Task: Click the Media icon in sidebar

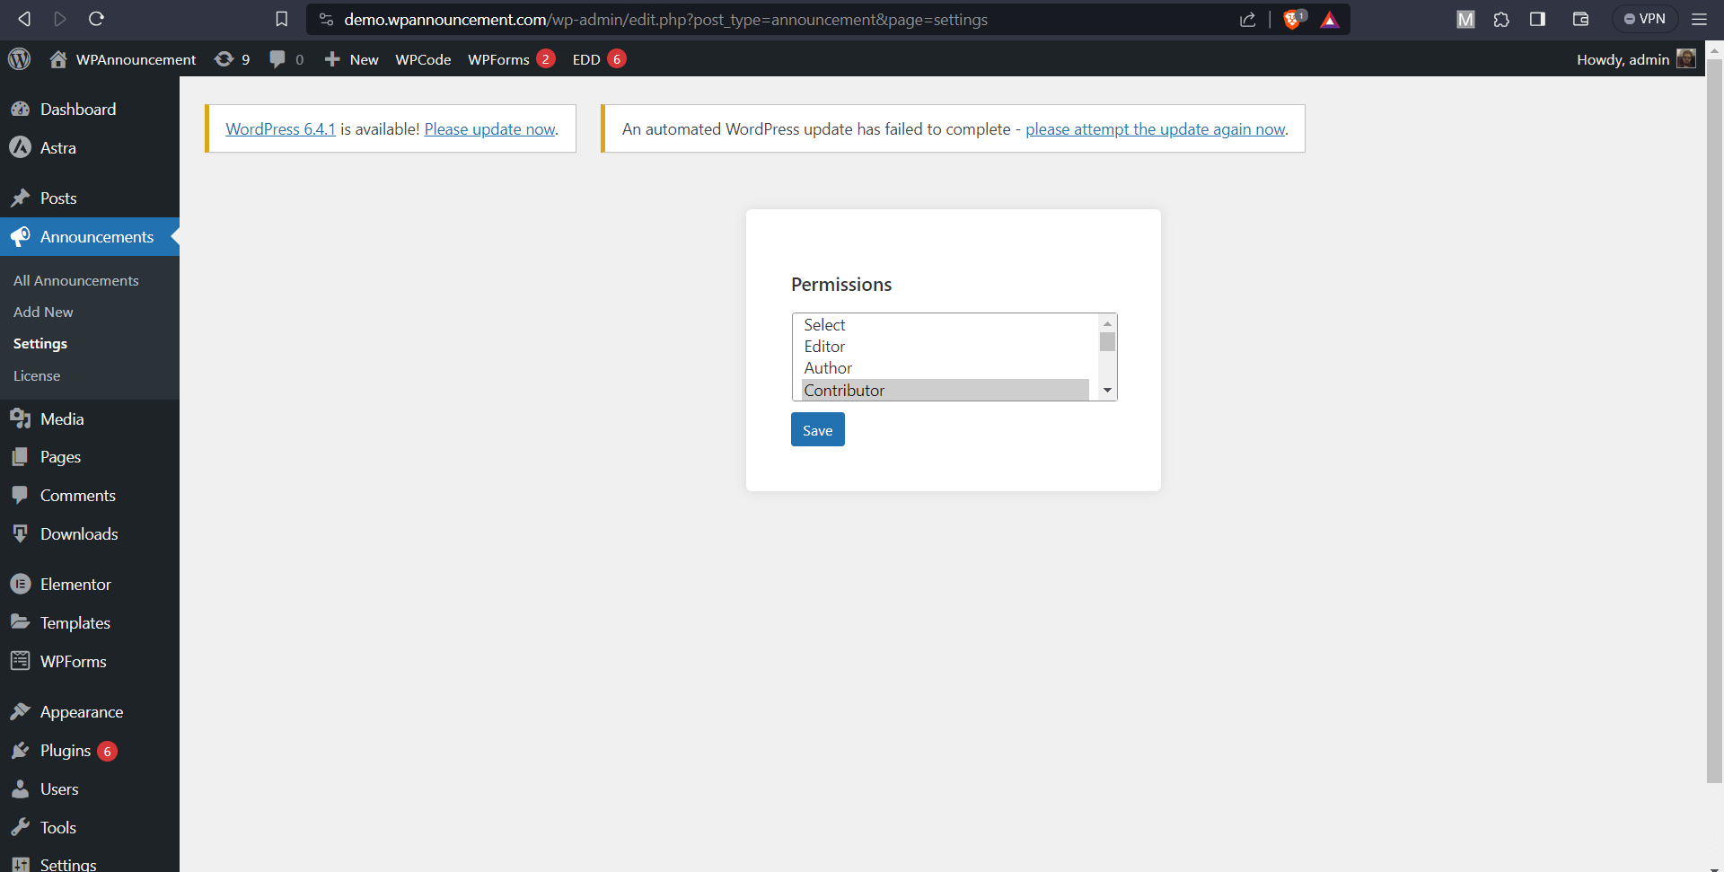Action: (x=20, y=418)
